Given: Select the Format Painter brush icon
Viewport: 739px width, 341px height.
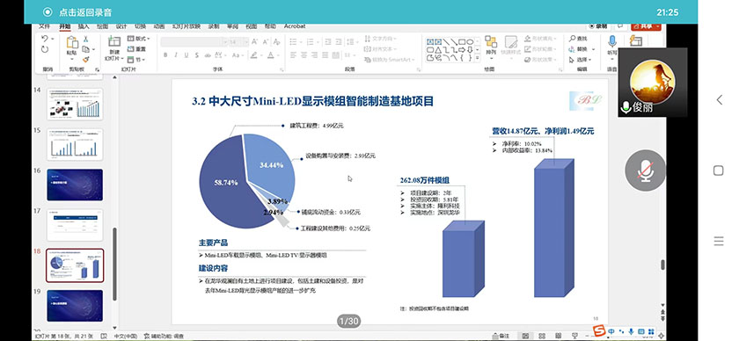Looking at the screenshot, I should [x=86, y=60].
